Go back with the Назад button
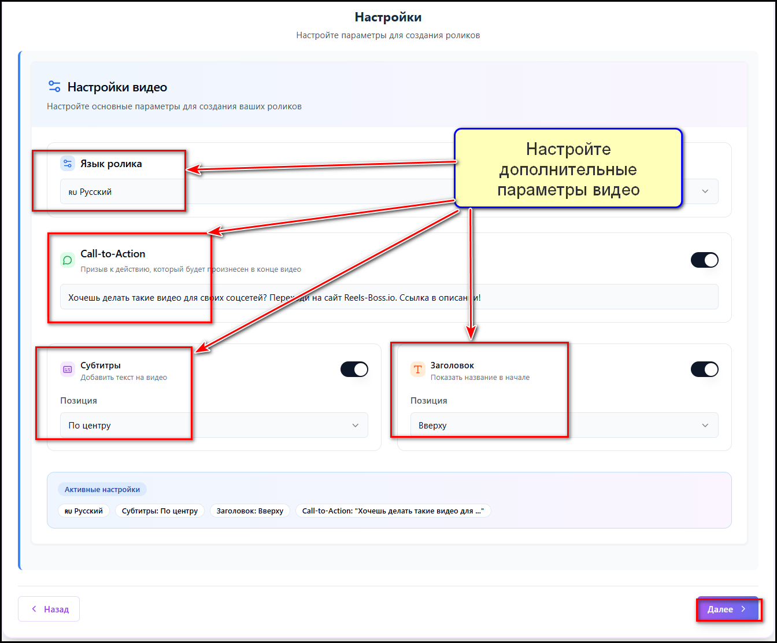Image resolution: width=777 pixels, height=643 pixels. [49, 609]
